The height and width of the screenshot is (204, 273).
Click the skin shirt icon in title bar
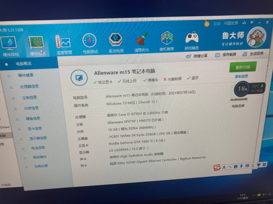coord(244,22)
